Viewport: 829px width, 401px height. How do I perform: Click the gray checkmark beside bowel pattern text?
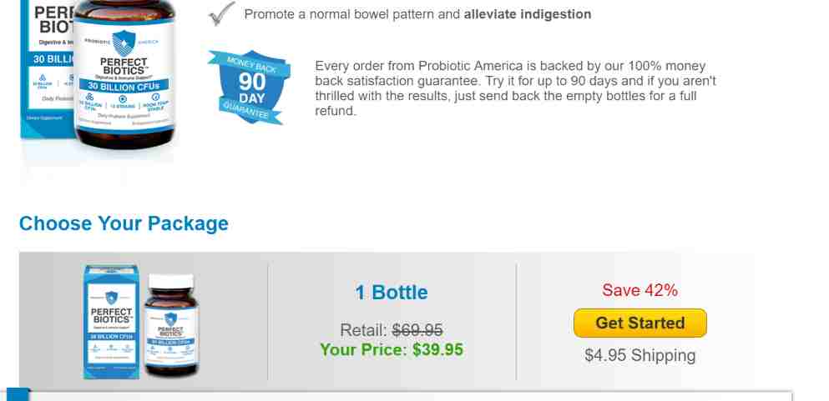(222, 13)
